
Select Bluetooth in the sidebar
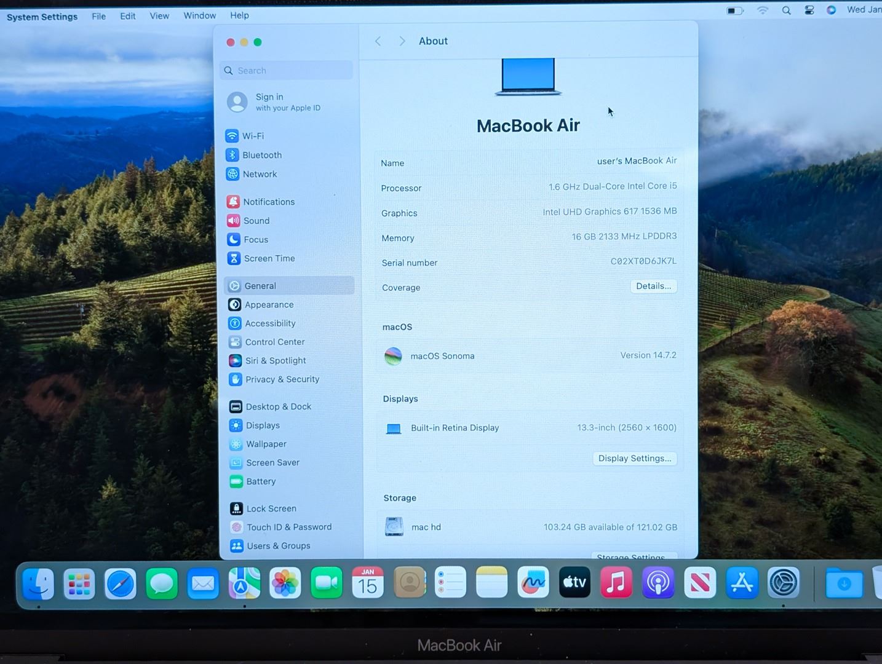tap(261, 155)
